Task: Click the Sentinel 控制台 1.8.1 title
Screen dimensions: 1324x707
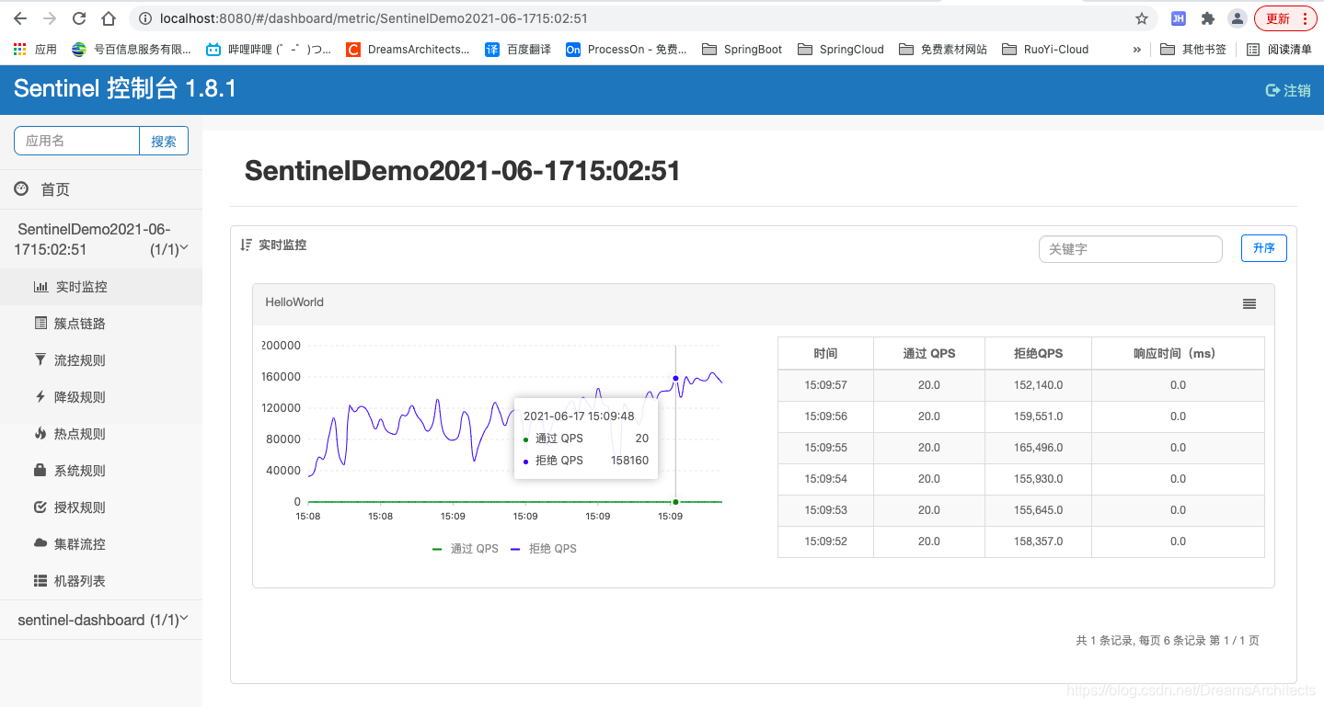Action: (125, 89)
